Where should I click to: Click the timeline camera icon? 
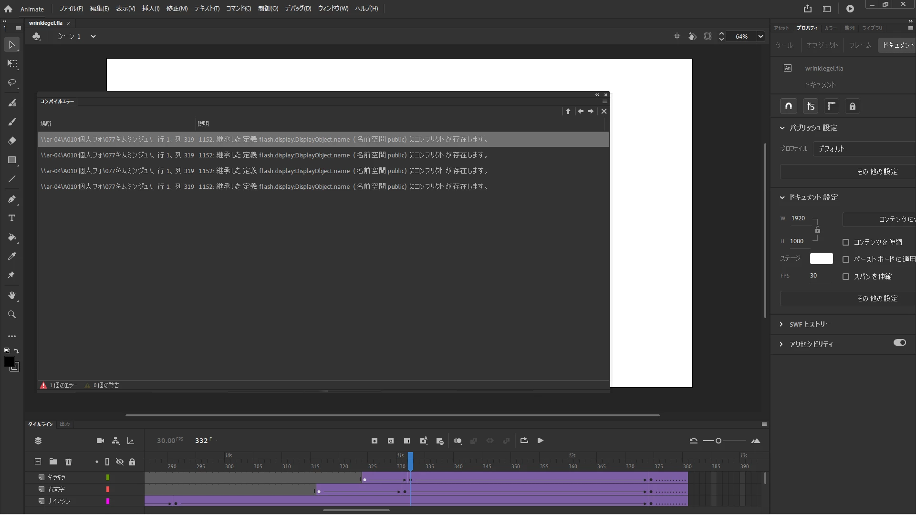point(100,441)
